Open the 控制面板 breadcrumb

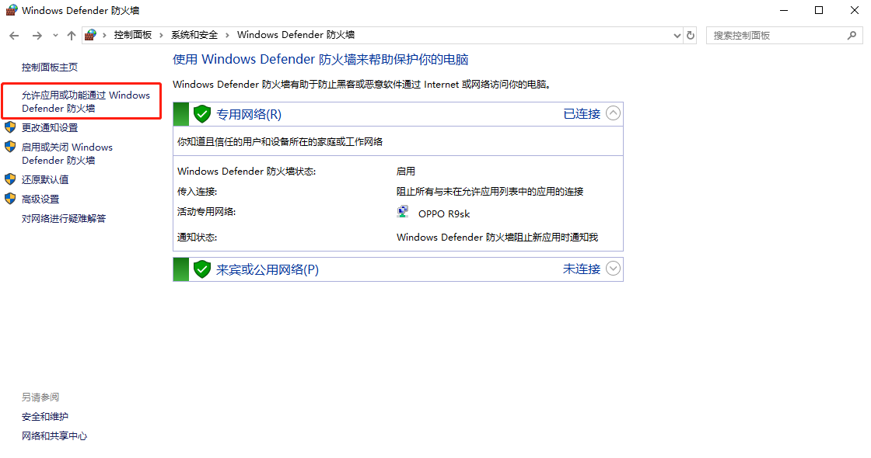click(x=133, y=35)
